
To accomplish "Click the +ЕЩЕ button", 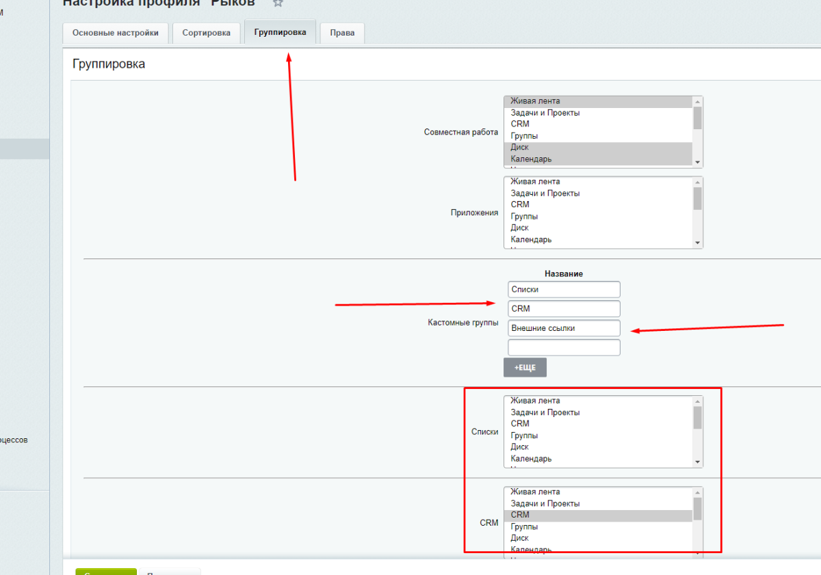I will [525, 367].
